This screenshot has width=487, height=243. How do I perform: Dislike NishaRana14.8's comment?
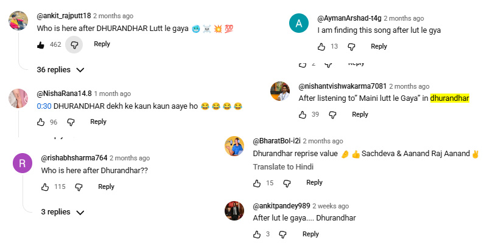(70, 122)
